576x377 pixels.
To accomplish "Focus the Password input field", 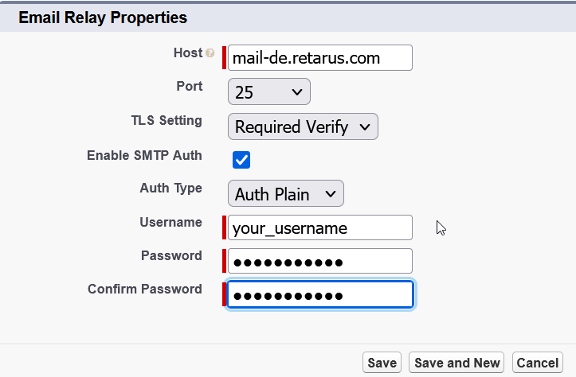I will (320, 262).
